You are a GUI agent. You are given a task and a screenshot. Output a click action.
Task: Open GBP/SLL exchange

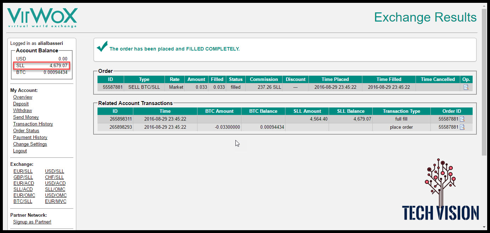23,177
